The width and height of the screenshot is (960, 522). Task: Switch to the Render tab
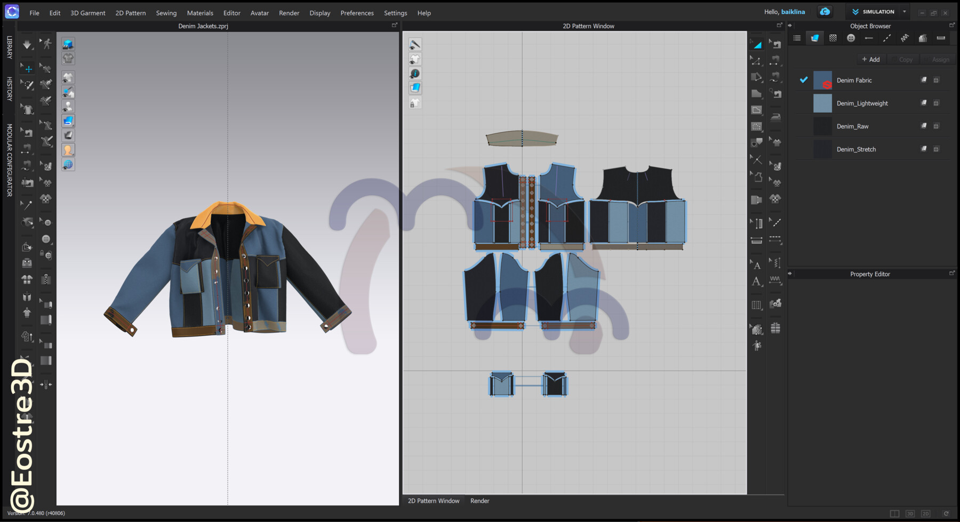(x=479, y=501)
